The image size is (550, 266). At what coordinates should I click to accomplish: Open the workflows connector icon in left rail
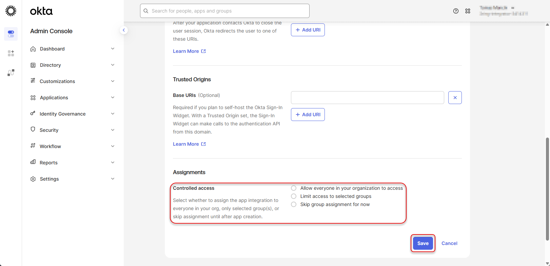(11, 73)
